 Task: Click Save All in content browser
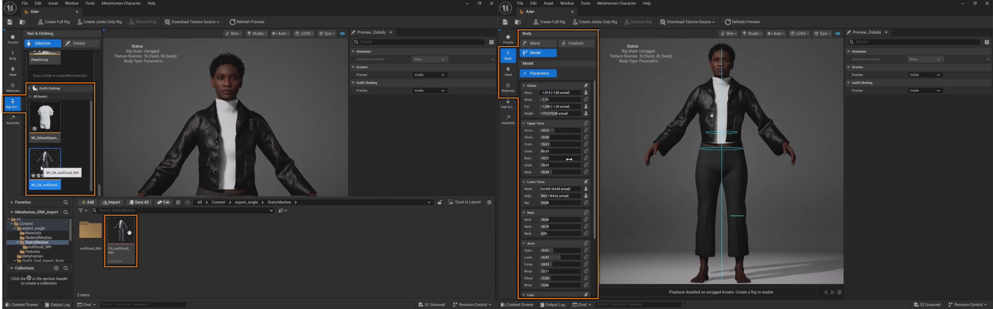pyautogui.click(x=139, y=202)
